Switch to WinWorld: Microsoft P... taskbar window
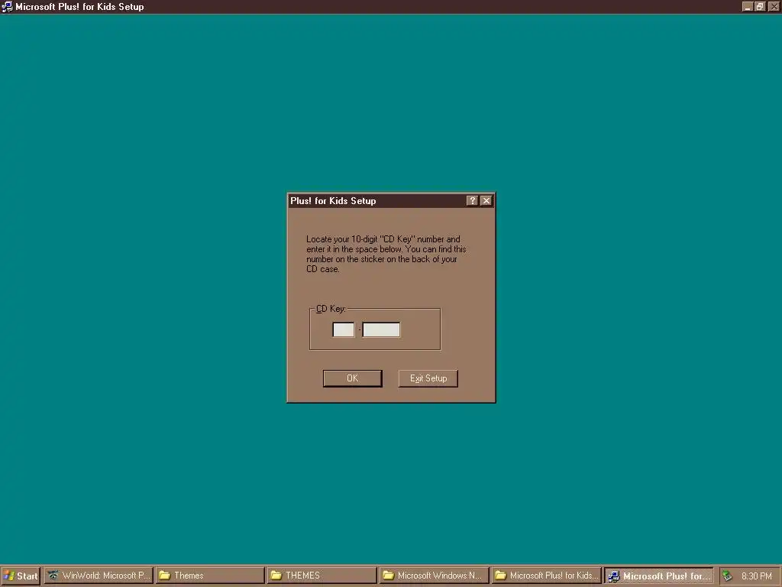Screen dimensions: 782x587 [x=99, y=576]
